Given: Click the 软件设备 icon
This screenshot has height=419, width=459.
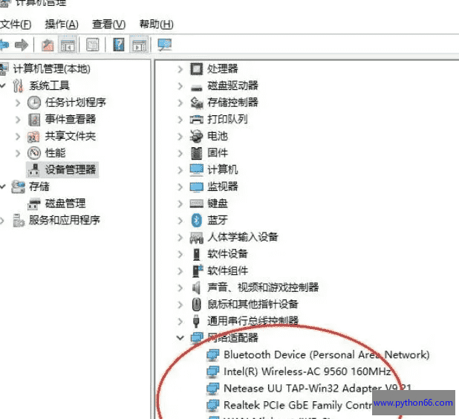Looking at the screenshot, I should pyautogui.click(x=196, y=254).
